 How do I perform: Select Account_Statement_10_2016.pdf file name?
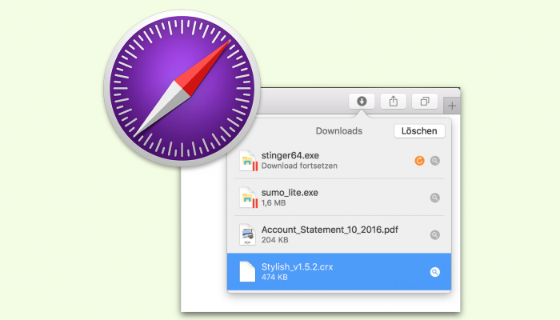point(330,230)
